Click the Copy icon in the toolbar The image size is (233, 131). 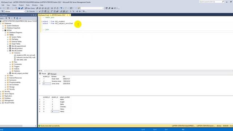pos(55,8)
